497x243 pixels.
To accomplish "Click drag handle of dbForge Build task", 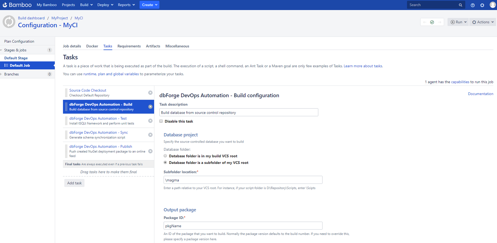I will [x=66, y=107].
